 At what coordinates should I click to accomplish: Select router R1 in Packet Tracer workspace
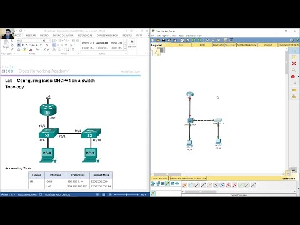point(190,94)
